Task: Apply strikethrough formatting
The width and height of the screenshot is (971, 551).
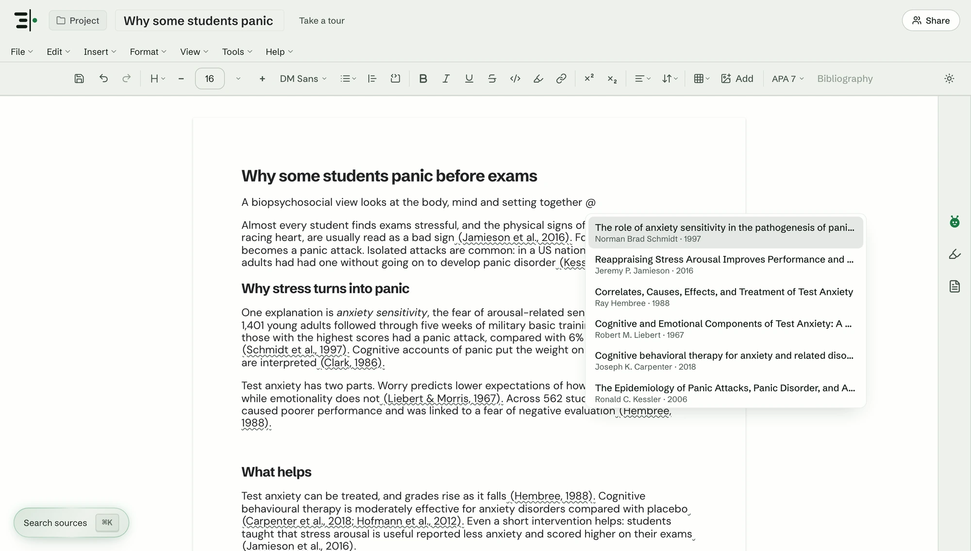Action: (492, 79)
